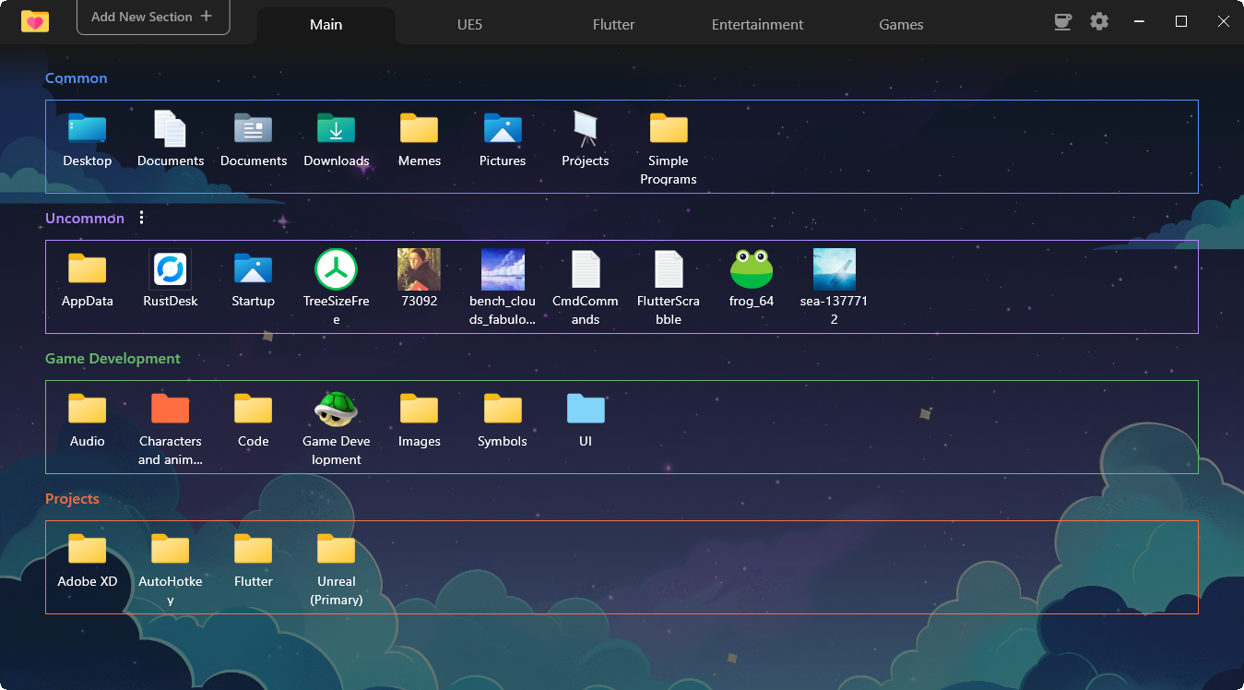Open the light blue UI folder
The width and height of the screenshot is (1244, 690).
click(586, 422)
